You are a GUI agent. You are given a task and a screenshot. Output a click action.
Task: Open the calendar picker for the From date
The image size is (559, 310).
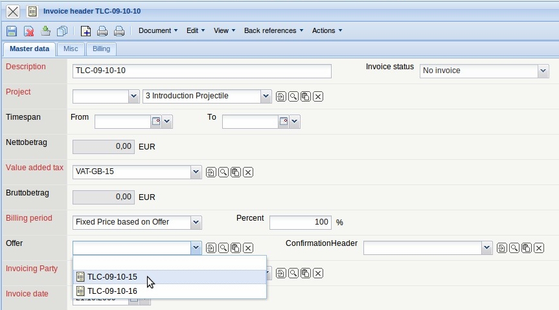(155, 122)
